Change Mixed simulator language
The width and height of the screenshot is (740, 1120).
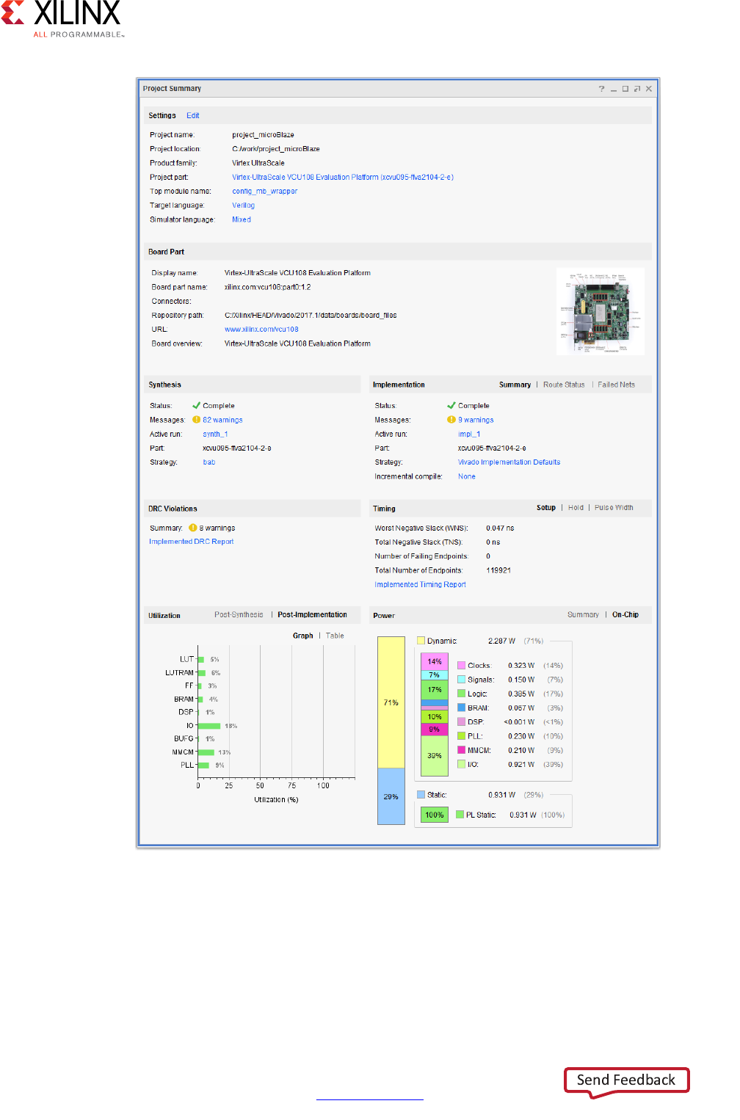coord(242,219)
